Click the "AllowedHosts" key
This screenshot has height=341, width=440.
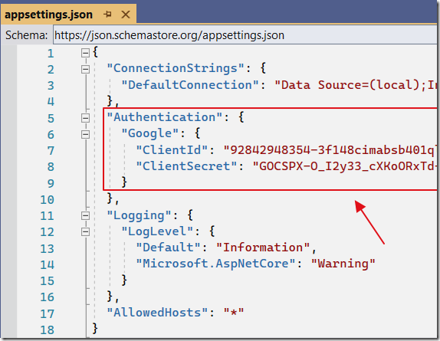click(157, 313)
